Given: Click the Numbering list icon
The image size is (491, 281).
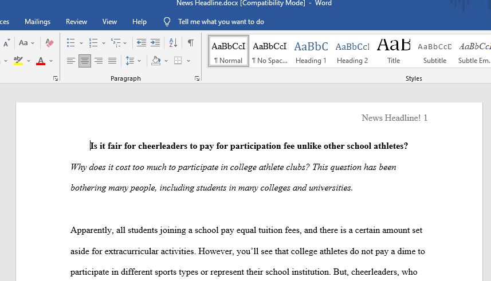Looking at the screenshot, I should coord(93,42).
